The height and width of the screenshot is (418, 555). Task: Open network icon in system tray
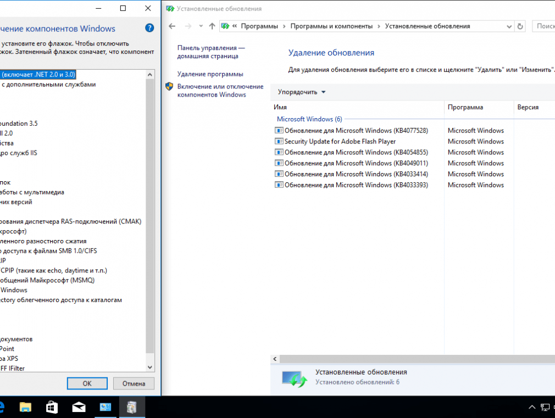(x=545, y=407)
